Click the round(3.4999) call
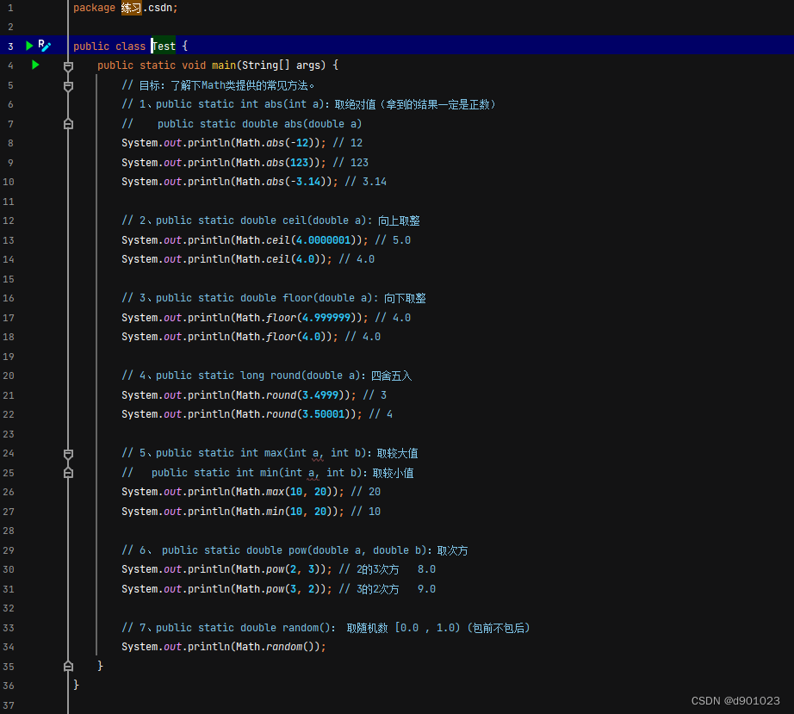794x714 pixels. (x=290, y=395)
